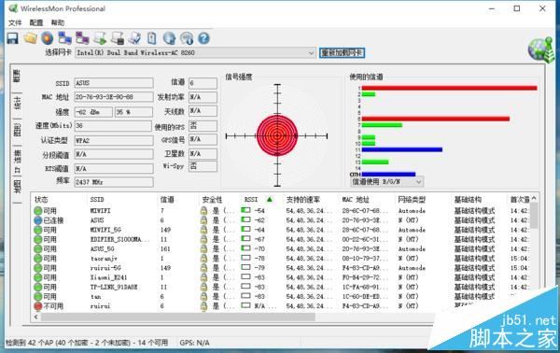
Task: Click the 重新加载网卡 button
Action: click(x=342, y=53)
